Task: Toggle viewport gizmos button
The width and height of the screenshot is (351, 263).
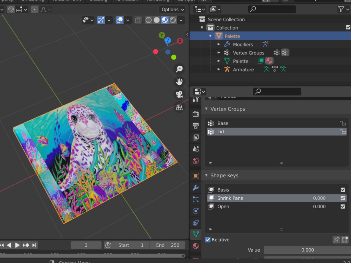Action: (x=101, y=20)
